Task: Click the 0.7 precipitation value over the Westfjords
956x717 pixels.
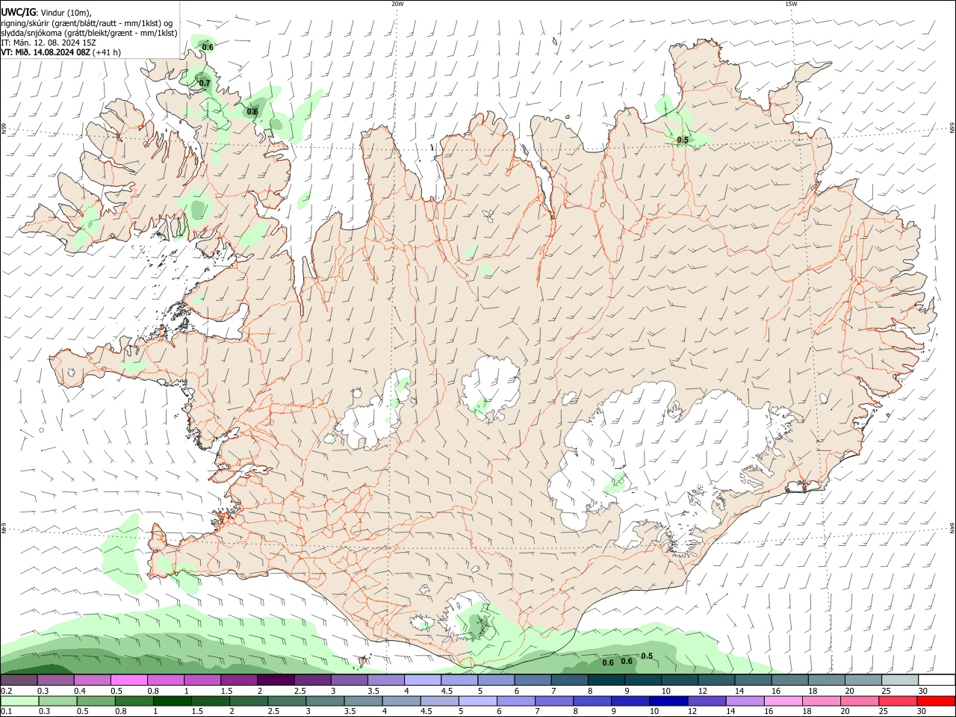Action: pyautogui.click(x=205, y=83)
